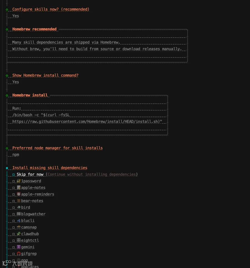Click the camsnap camera icon
250x268 pixels.
[x=19, y=227]
